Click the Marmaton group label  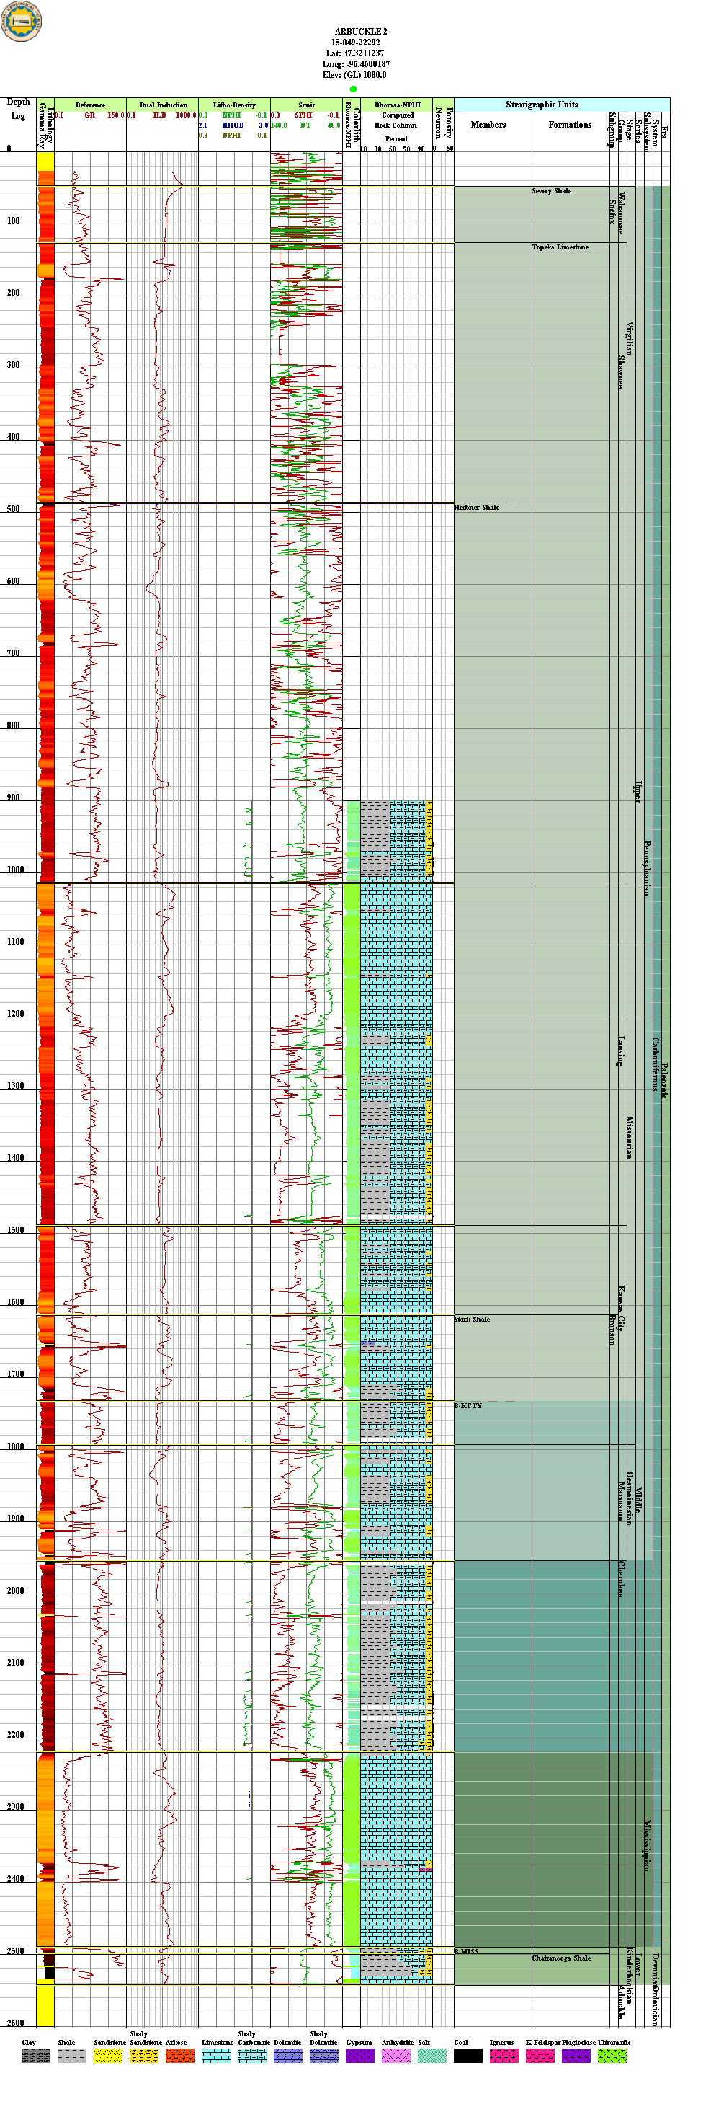tap(622, 1501)
